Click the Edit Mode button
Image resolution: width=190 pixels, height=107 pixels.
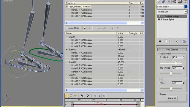[101, 28]
